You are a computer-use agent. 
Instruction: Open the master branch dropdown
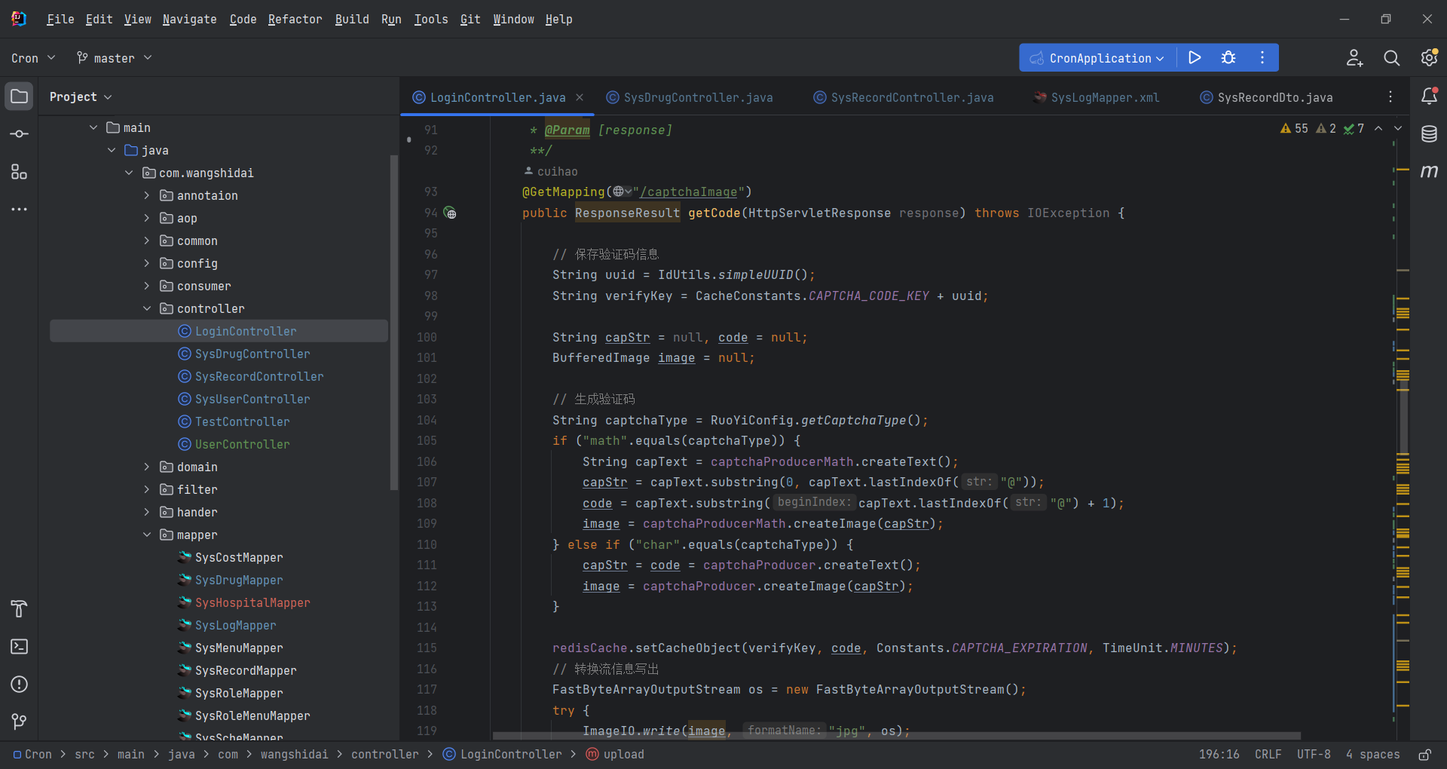point(115,58)
